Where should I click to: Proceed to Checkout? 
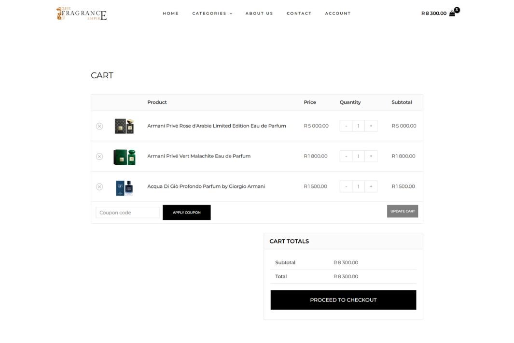coord(343,300)
